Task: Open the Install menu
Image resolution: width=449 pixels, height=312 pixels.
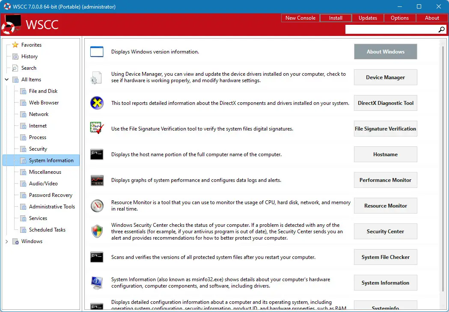Action: coord(336,18)
